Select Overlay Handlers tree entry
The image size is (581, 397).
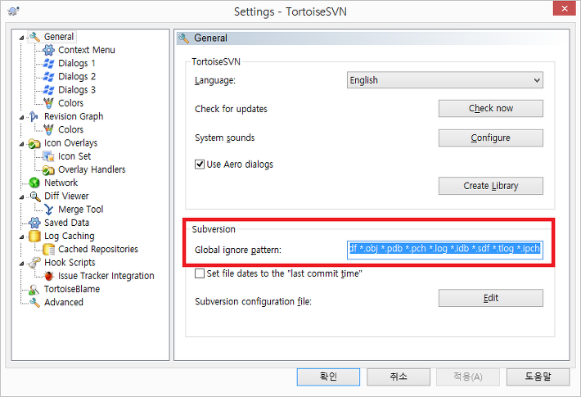pos(92,169)
